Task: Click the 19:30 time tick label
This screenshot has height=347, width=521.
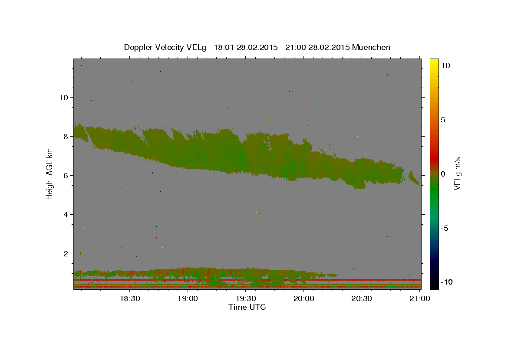Action: (x=246, y=299)
